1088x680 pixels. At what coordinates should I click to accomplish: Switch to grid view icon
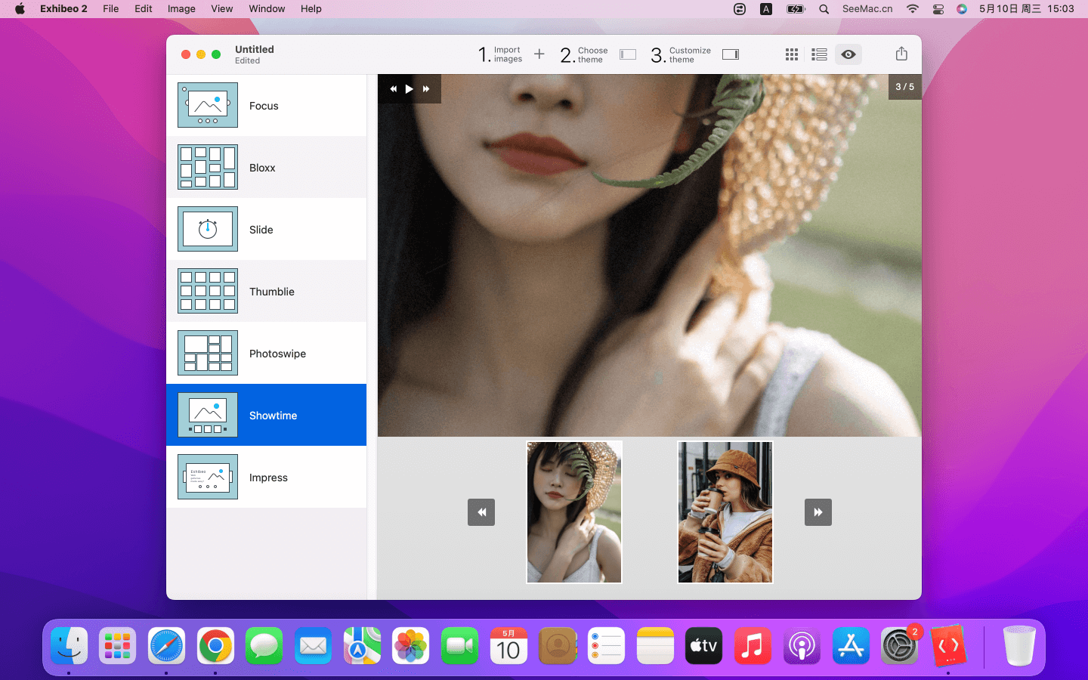791,54
